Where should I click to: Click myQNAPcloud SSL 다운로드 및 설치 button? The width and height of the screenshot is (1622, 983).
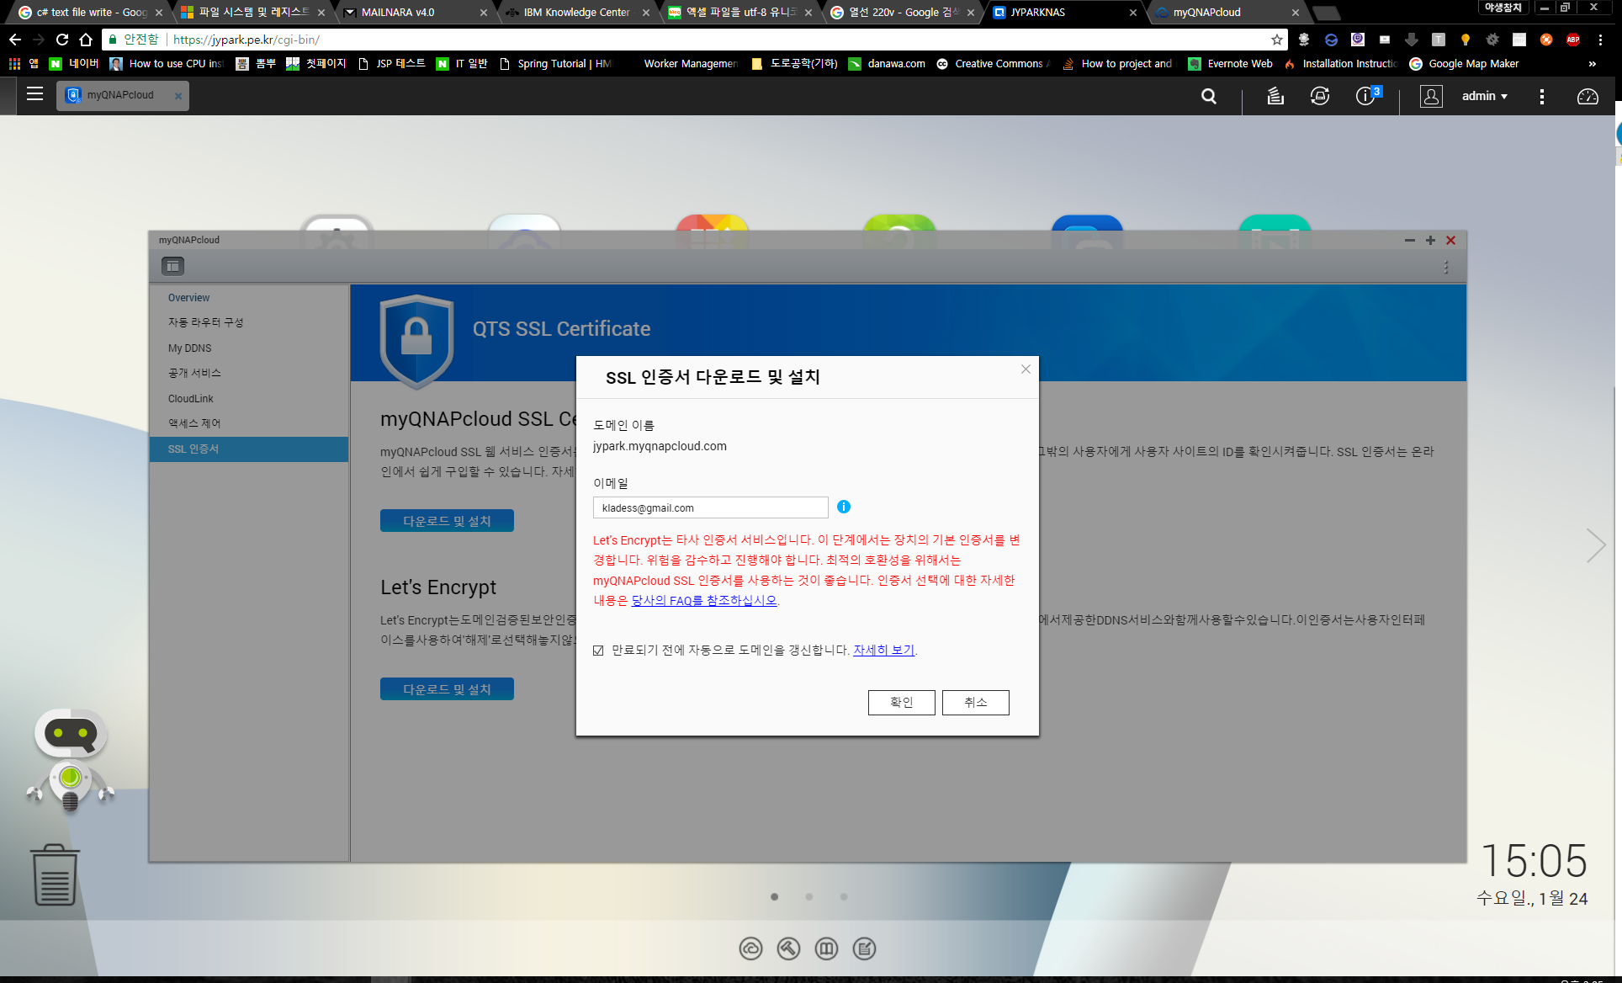(447, 521)
